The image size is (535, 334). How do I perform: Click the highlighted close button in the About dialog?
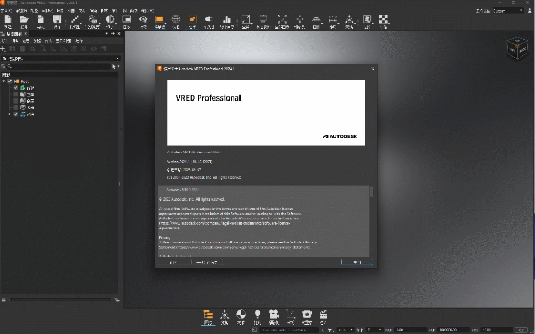[356, 262]
